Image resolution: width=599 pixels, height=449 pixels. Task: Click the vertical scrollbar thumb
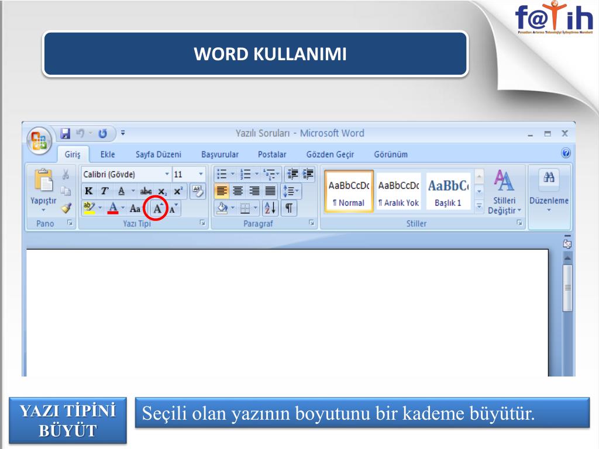567,288
